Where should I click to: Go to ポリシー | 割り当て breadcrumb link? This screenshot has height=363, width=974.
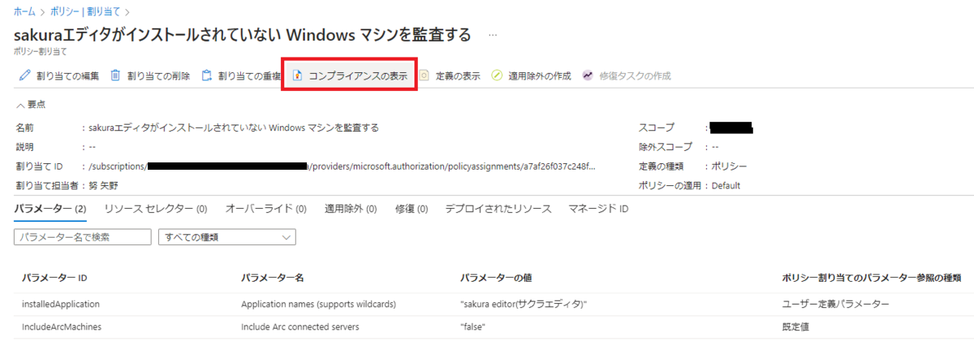(x=85, y=11)
